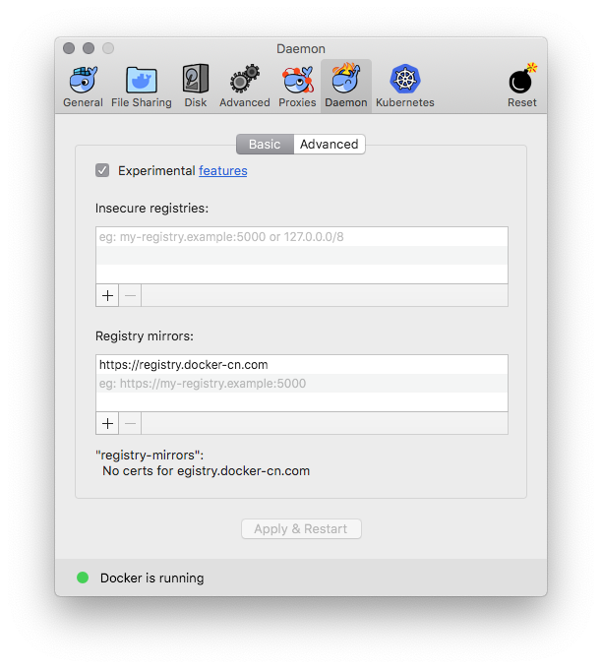Open the Proxies settings pane
602x669 pixels.
(x=297, y=87)
